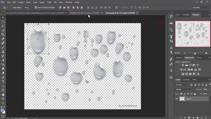
Task: Add a Curves adjustment
Action: click(190, 65)
